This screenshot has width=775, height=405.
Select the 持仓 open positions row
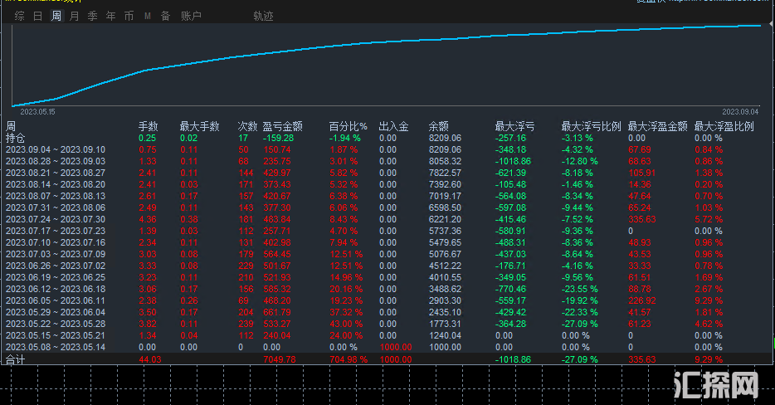tap(17, 138)
